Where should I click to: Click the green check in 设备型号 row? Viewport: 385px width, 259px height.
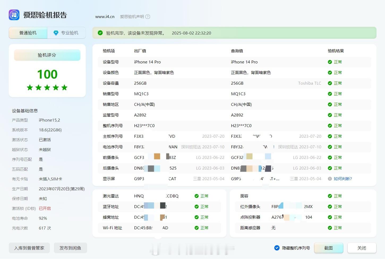pos(330,62)
